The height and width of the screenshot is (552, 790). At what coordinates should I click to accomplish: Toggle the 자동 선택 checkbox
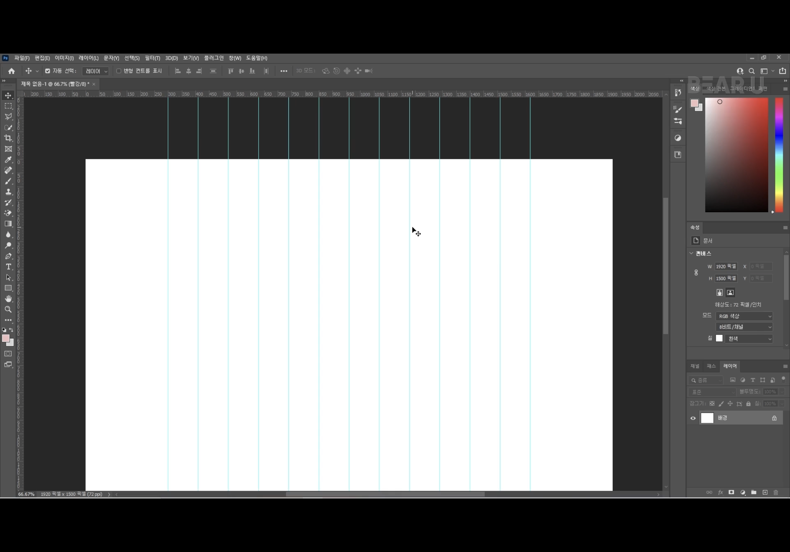click(48, 71)
